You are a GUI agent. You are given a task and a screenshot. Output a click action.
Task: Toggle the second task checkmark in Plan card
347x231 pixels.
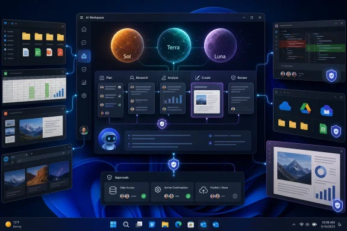pyautogui.click(x=119, y=96)
